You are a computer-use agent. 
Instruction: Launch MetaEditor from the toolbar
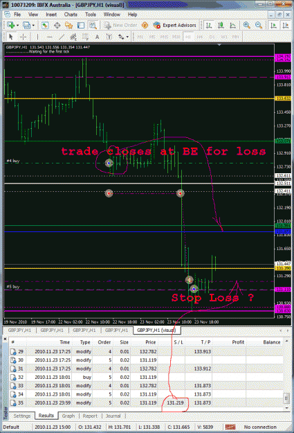click(145, 26)
